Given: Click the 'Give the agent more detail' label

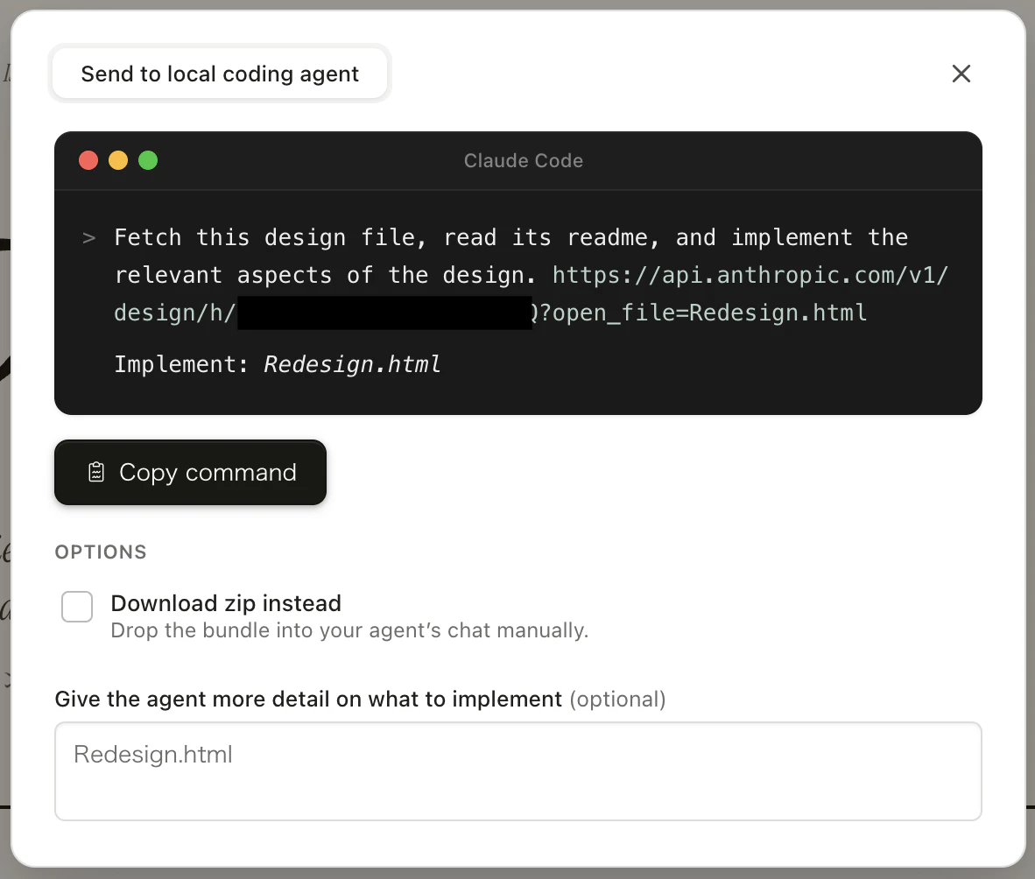Looking at the screenshot, I should tap(308, 700).
